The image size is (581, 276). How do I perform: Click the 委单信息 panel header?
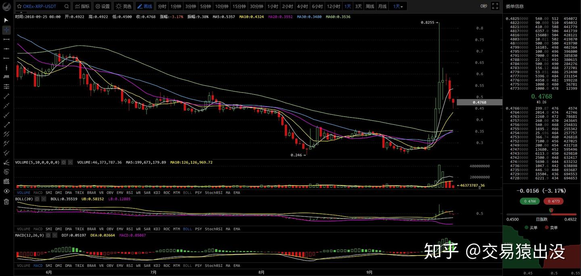[x=515, y=6]
